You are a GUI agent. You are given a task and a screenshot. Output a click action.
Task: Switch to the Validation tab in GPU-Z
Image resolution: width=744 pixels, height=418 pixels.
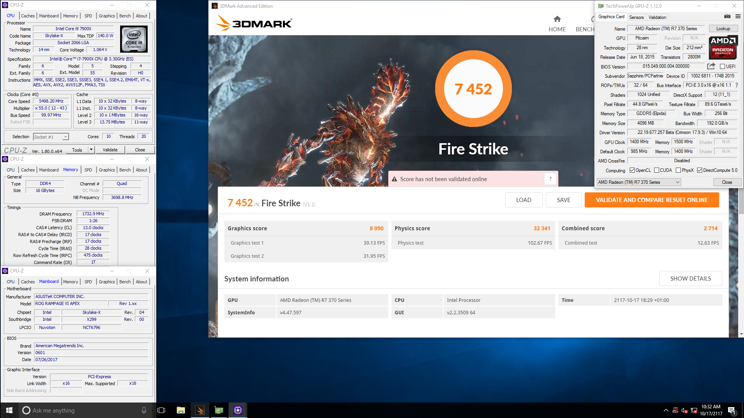click(x=657, y=17)
